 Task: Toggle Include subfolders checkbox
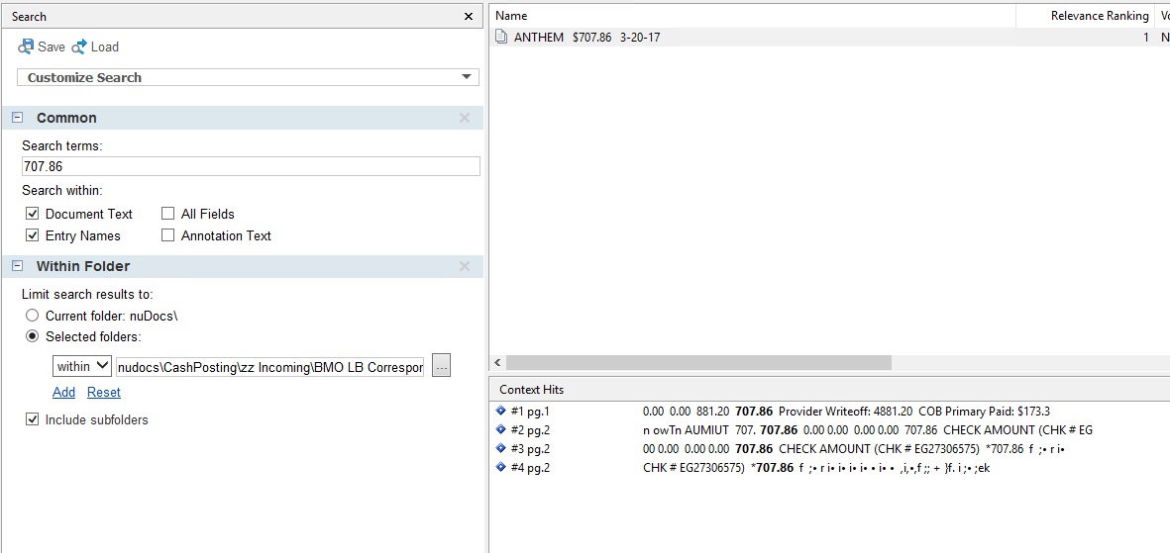point(32,419)
